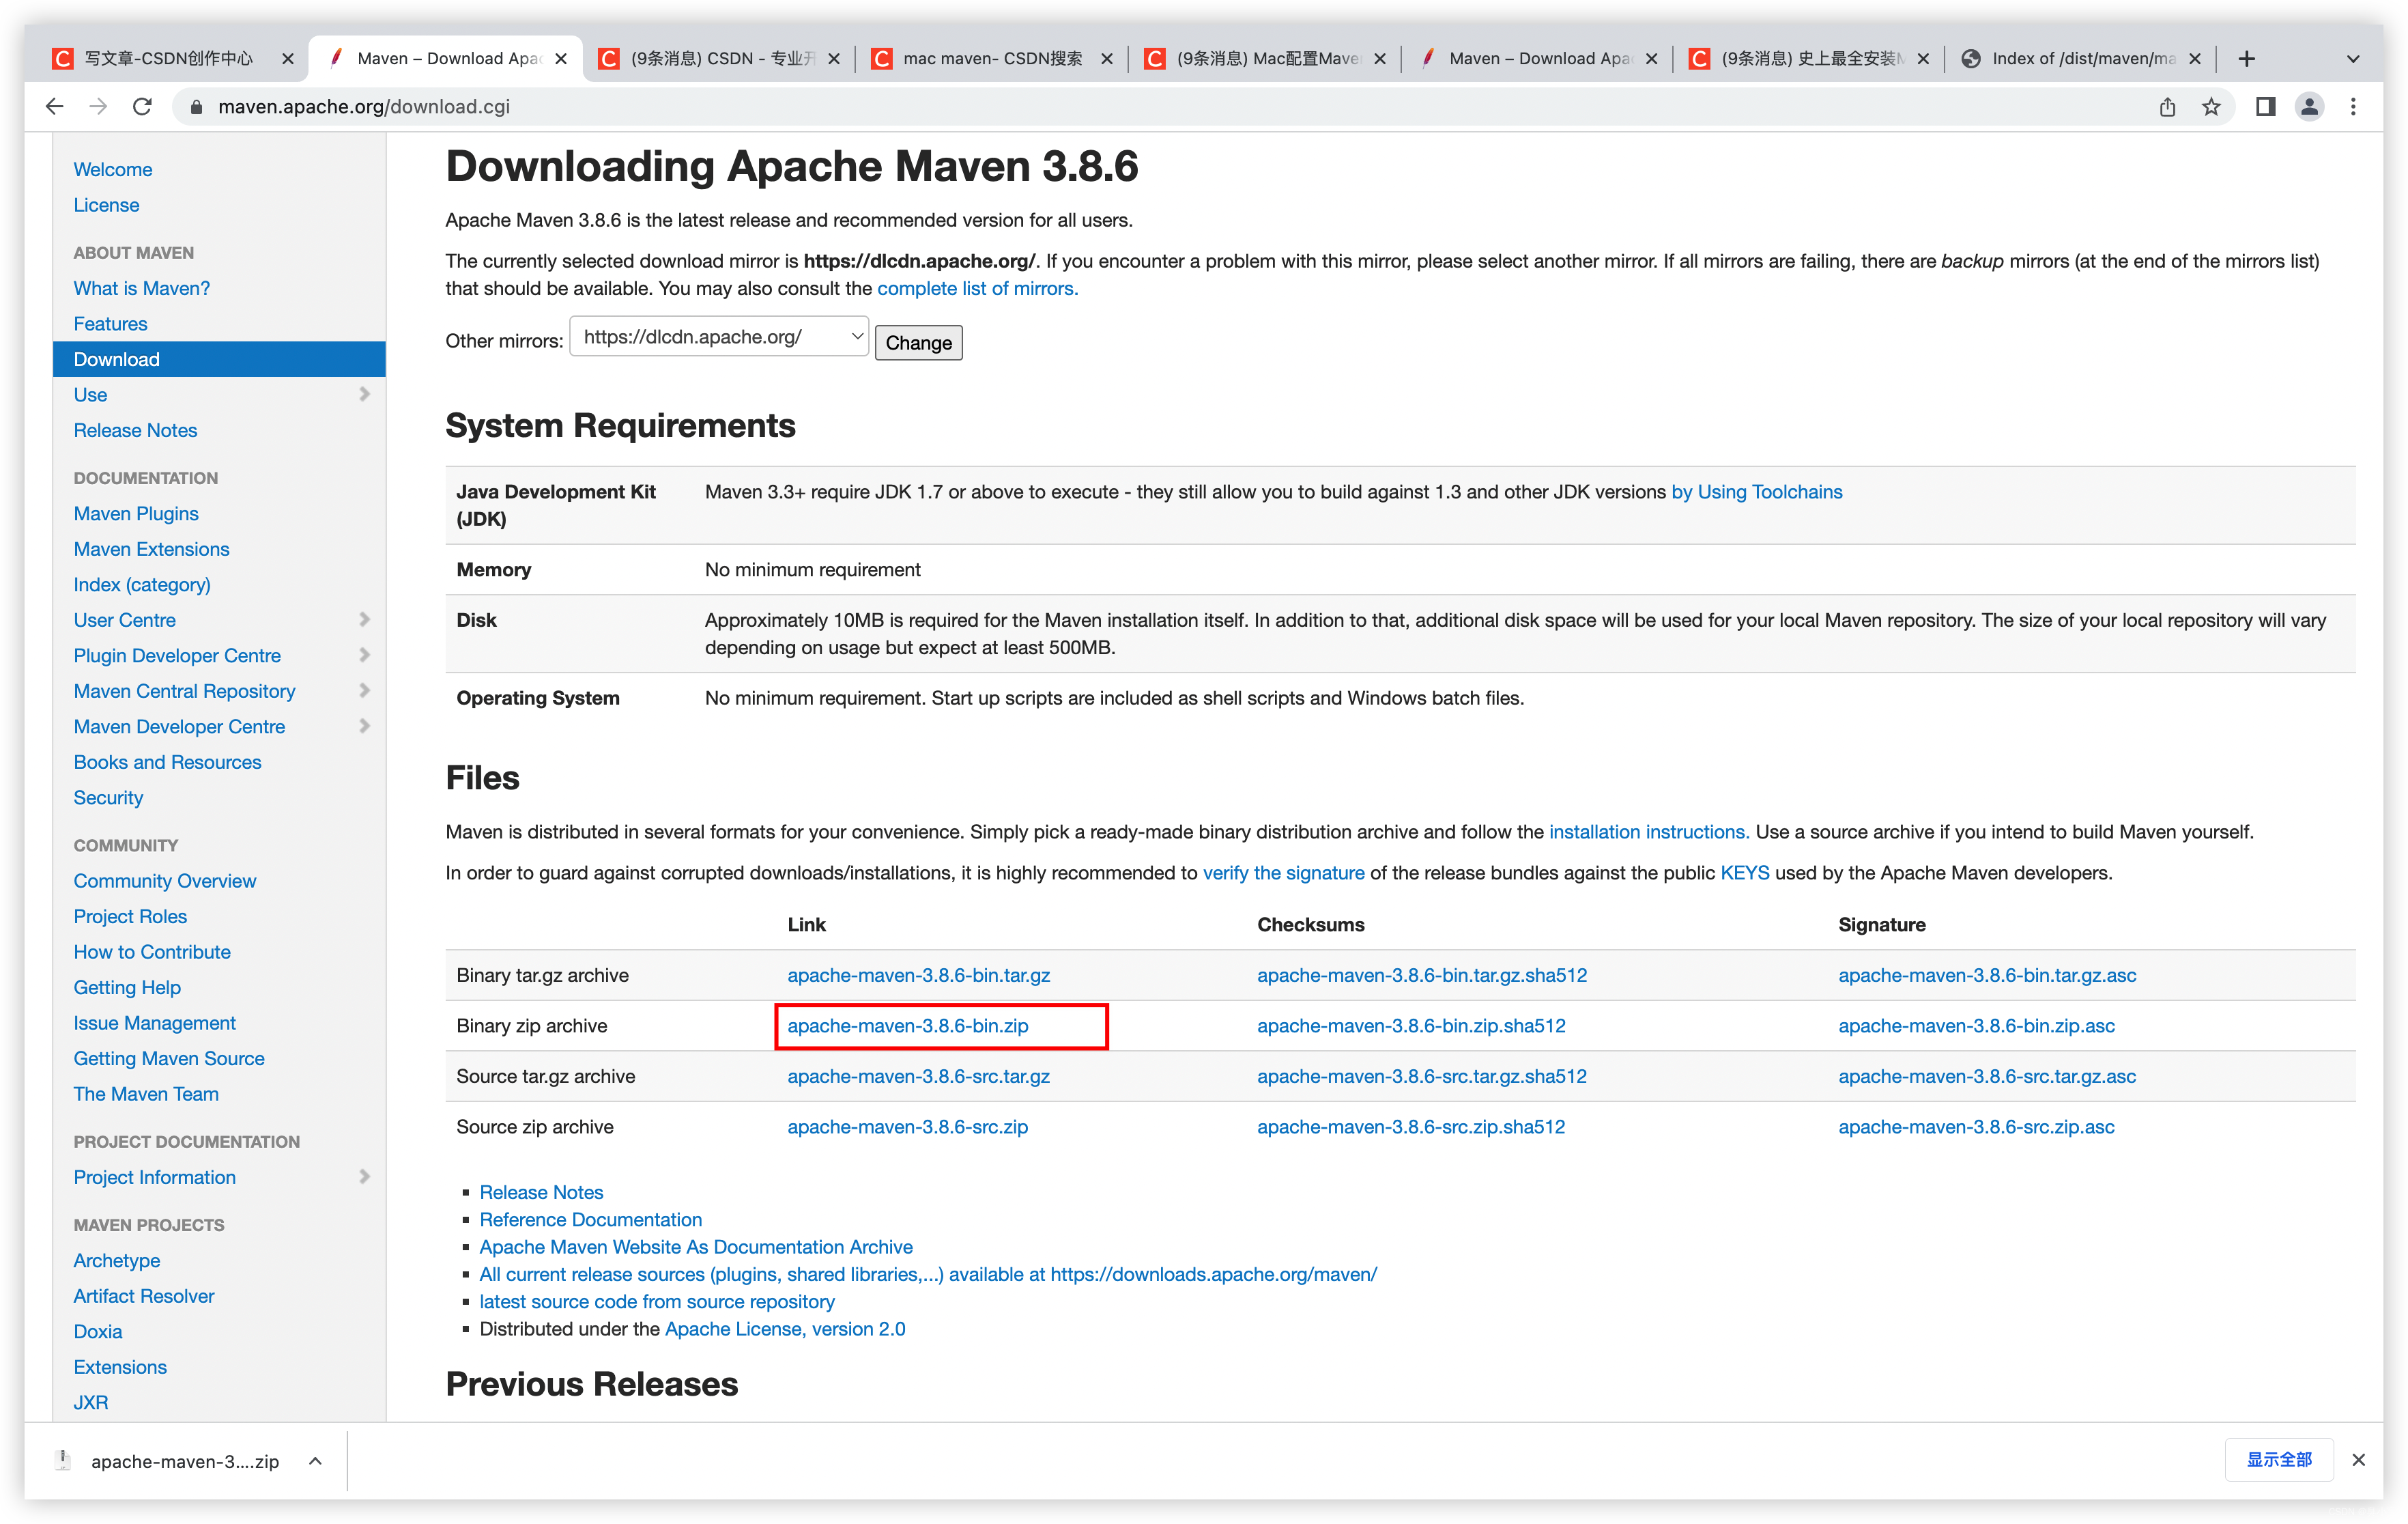Close the downloads bar
The width and height of the screenshot is (2408, 1524).
coord(2358,1460)
